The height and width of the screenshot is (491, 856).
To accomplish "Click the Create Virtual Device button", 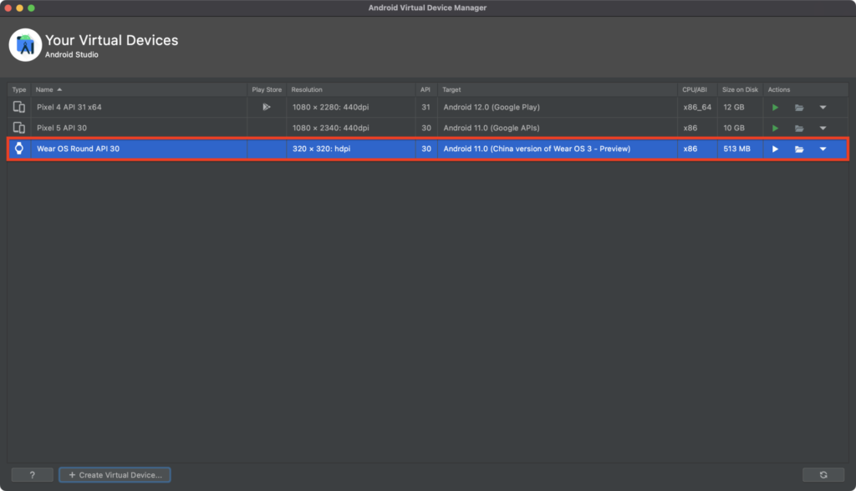I will pyautogui.click(x=115, y=474).
